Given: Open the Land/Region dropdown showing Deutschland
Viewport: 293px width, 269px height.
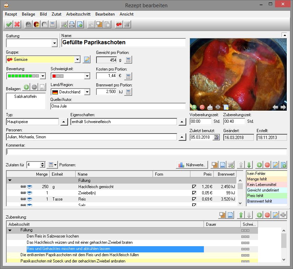Looking at the screenshot, I should point(87,92).
